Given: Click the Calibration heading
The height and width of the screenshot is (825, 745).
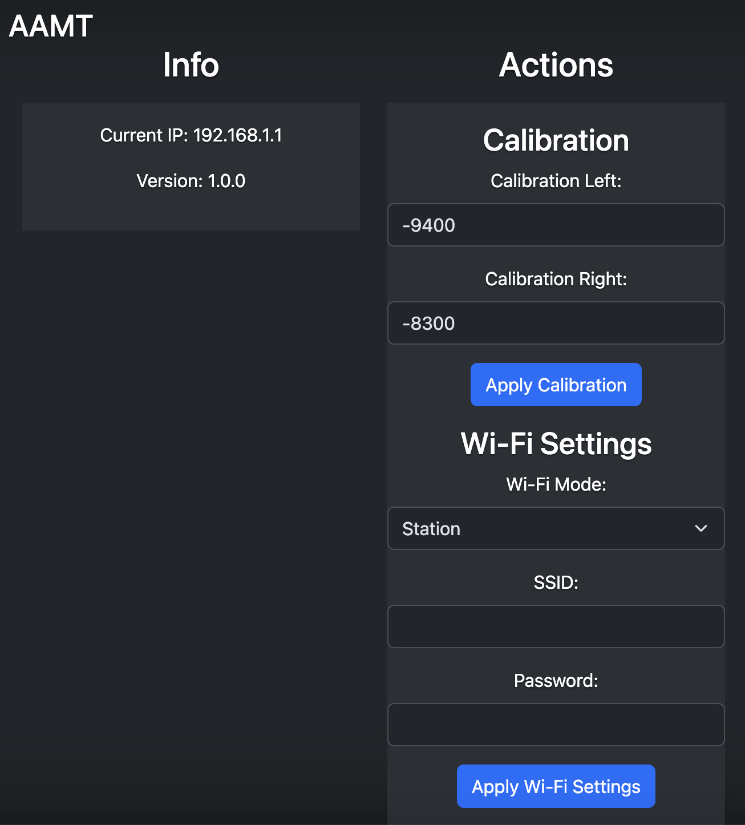Looking at the screenshot, I should (x=556, y=140).
